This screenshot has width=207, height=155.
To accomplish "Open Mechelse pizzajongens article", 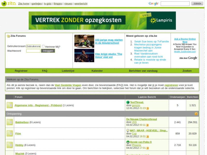I will point(148,48).
